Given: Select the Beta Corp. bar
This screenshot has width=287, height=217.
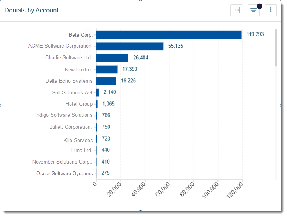Looking at the screenshot, I should tap(169, 35).
